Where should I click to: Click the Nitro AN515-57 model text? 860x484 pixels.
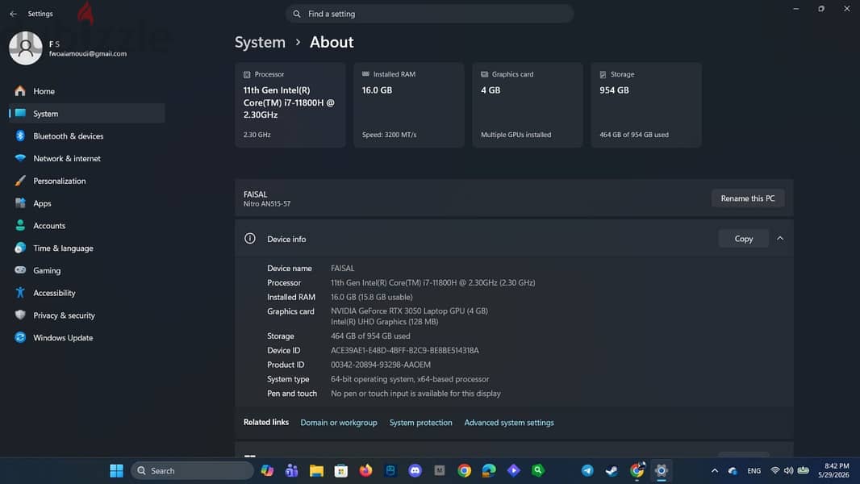pos(267,204)
